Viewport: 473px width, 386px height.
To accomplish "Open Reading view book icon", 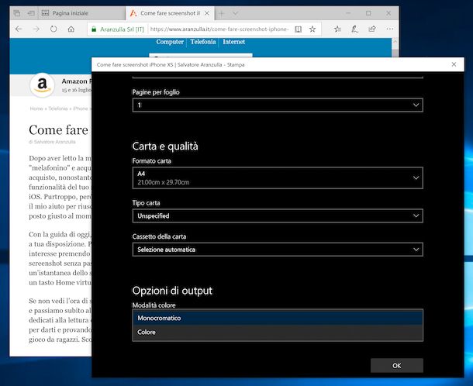I will [298, 29].
